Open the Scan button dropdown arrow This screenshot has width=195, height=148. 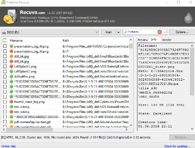coord(118,32)
